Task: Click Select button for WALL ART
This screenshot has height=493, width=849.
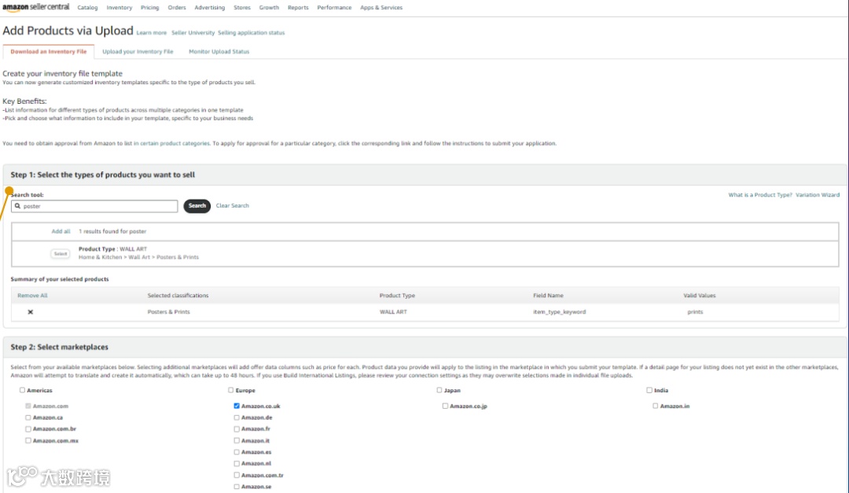Action: pyautogui.click(x=60, y=253)
